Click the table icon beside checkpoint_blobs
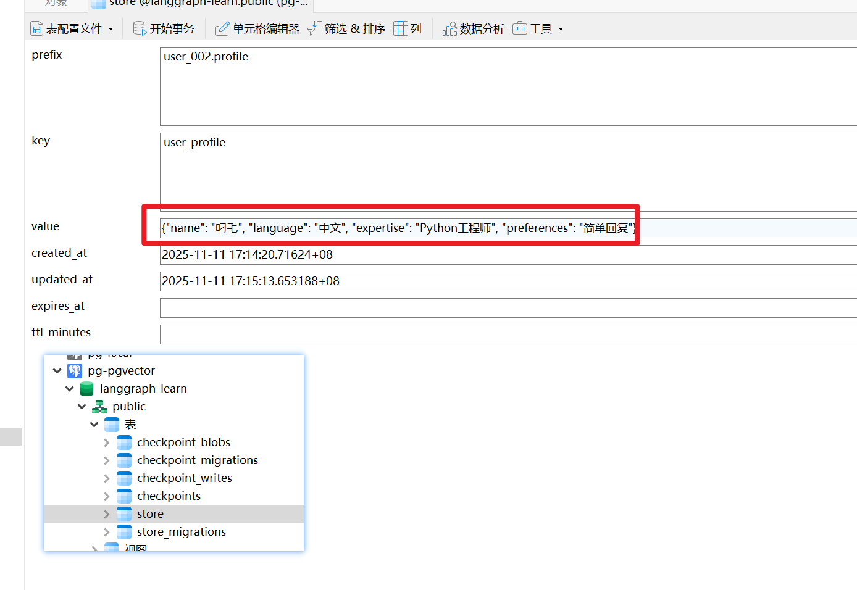The width and height of the screenshot is (857, 590). click(x=124, y=442)
